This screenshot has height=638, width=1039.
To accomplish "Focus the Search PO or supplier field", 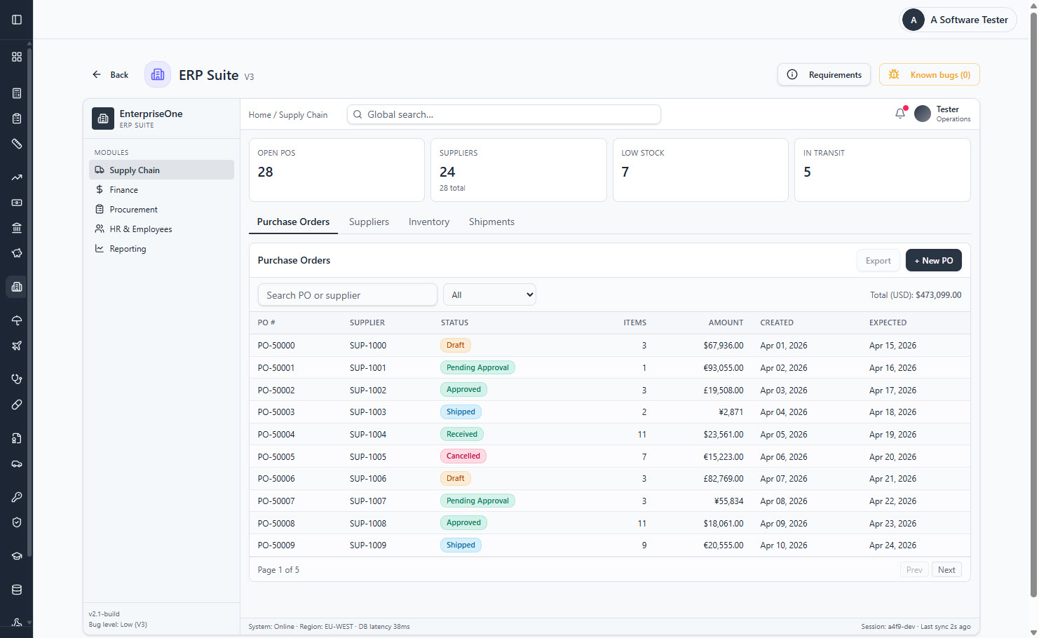I will click(348, 295).
